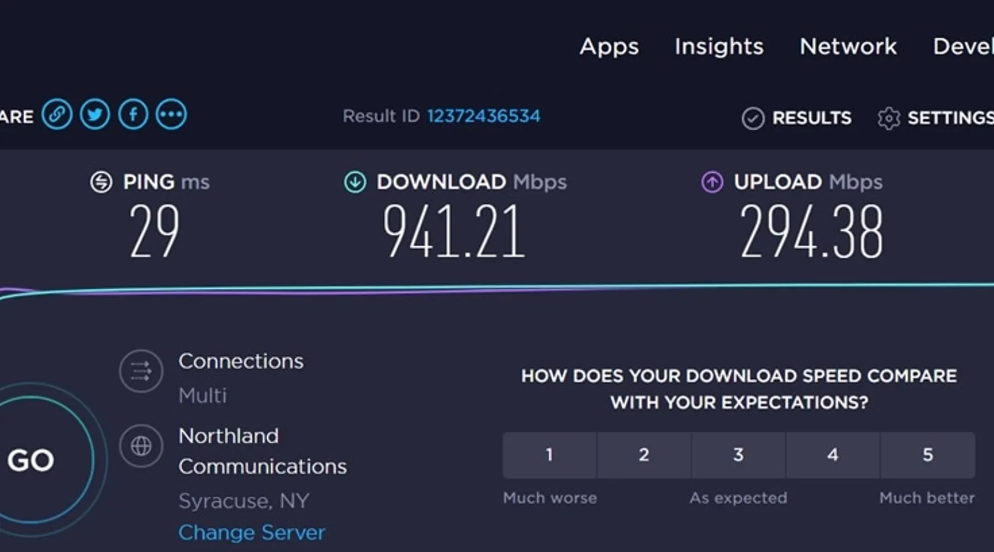Viewport: 994px width, 552px height.
Task: Share result on Facebook
Action: click(x=133, y=115)
